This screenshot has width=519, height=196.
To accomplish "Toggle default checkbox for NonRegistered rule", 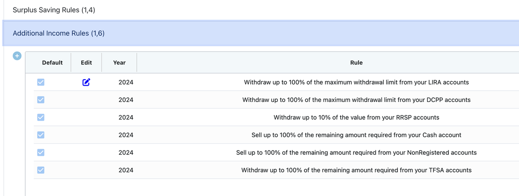I will pyautogui.click(x=41, y=152).
